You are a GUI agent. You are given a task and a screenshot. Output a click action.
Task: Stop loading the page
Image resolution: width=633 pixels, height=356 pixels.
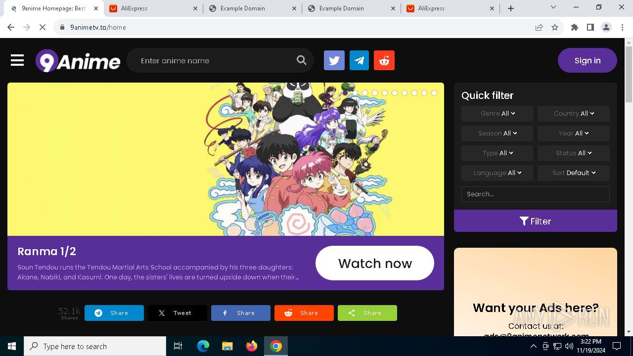coord(43,27)
